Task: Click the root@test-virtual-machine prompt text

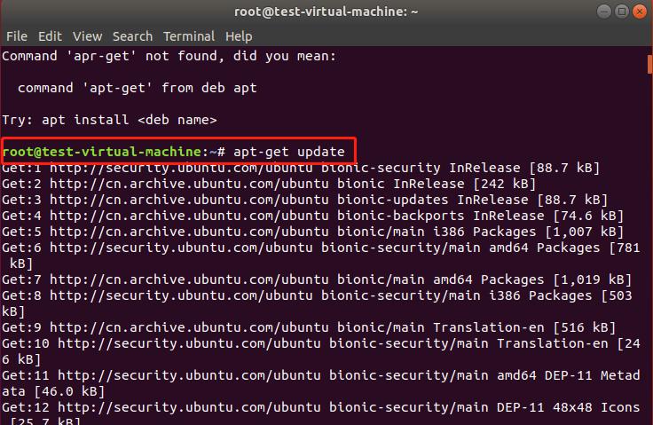Action: coord(102,152)
